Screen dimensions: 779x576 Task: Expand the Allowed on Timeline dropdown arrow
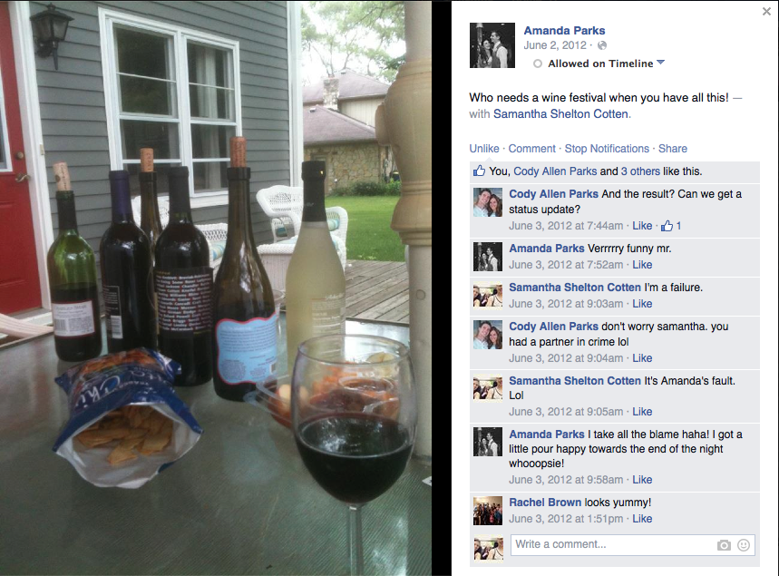660,63
